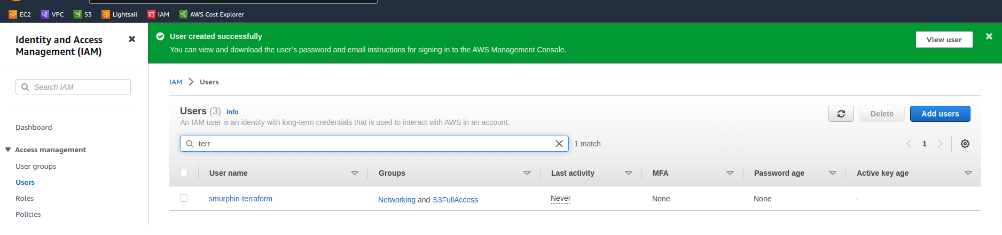1002x235 pixels.
Task: Check the smurphin-terraform row checkbox
Action: click(x=184, y=198)
